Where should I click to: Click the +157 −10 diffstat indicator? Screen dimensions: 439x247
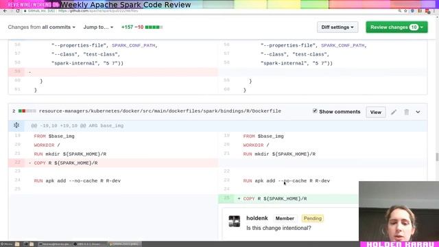coord(142,27)
